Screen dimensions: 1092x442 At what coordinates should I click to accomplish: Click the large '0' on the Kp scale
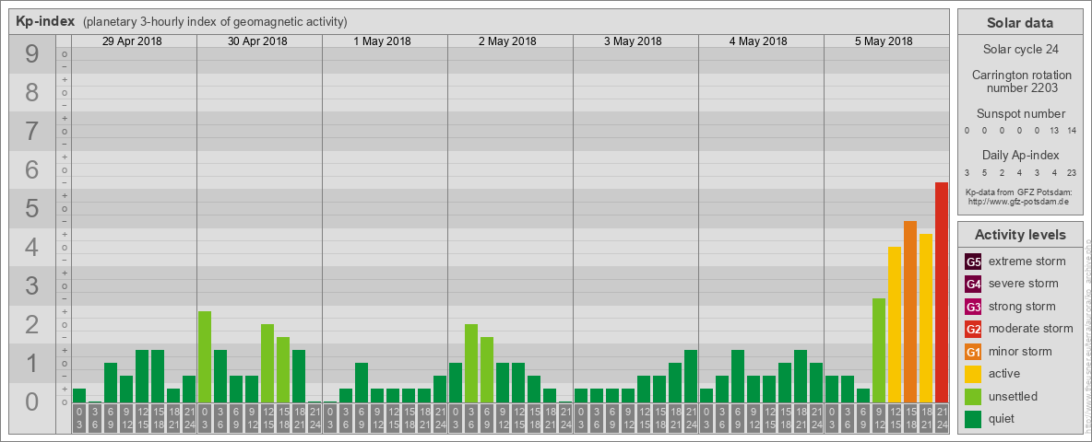point(31,402)
